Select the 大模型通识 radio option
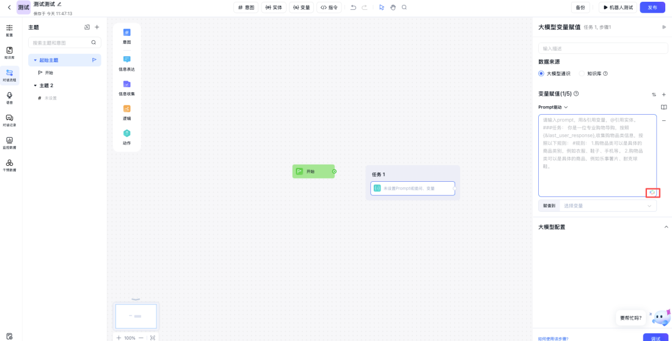 [541, 74]
